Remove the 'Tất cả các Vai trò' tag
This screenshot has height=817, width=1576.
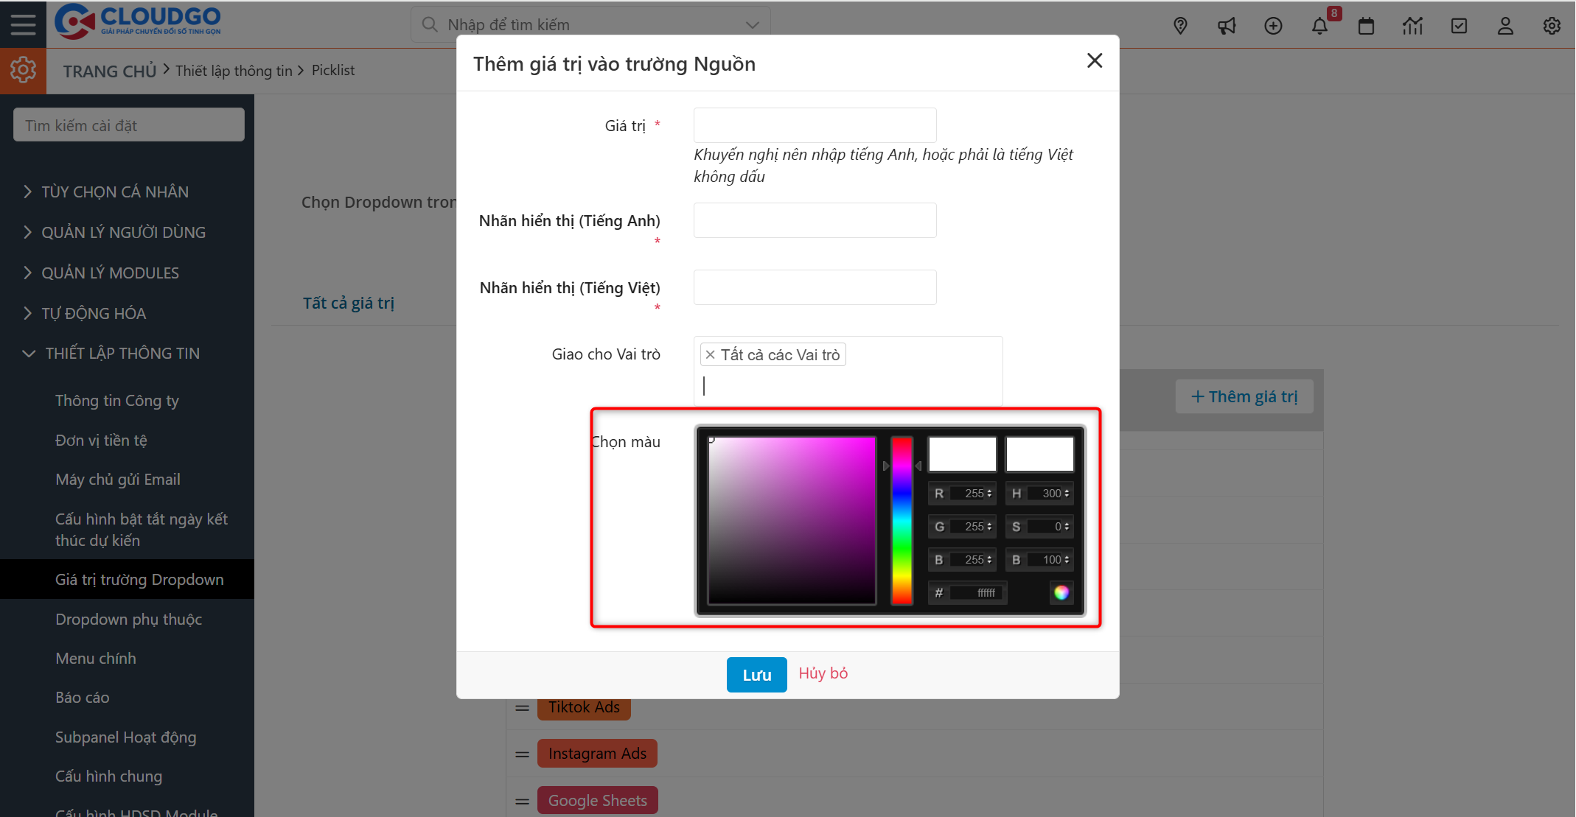(x=710, y=354)
